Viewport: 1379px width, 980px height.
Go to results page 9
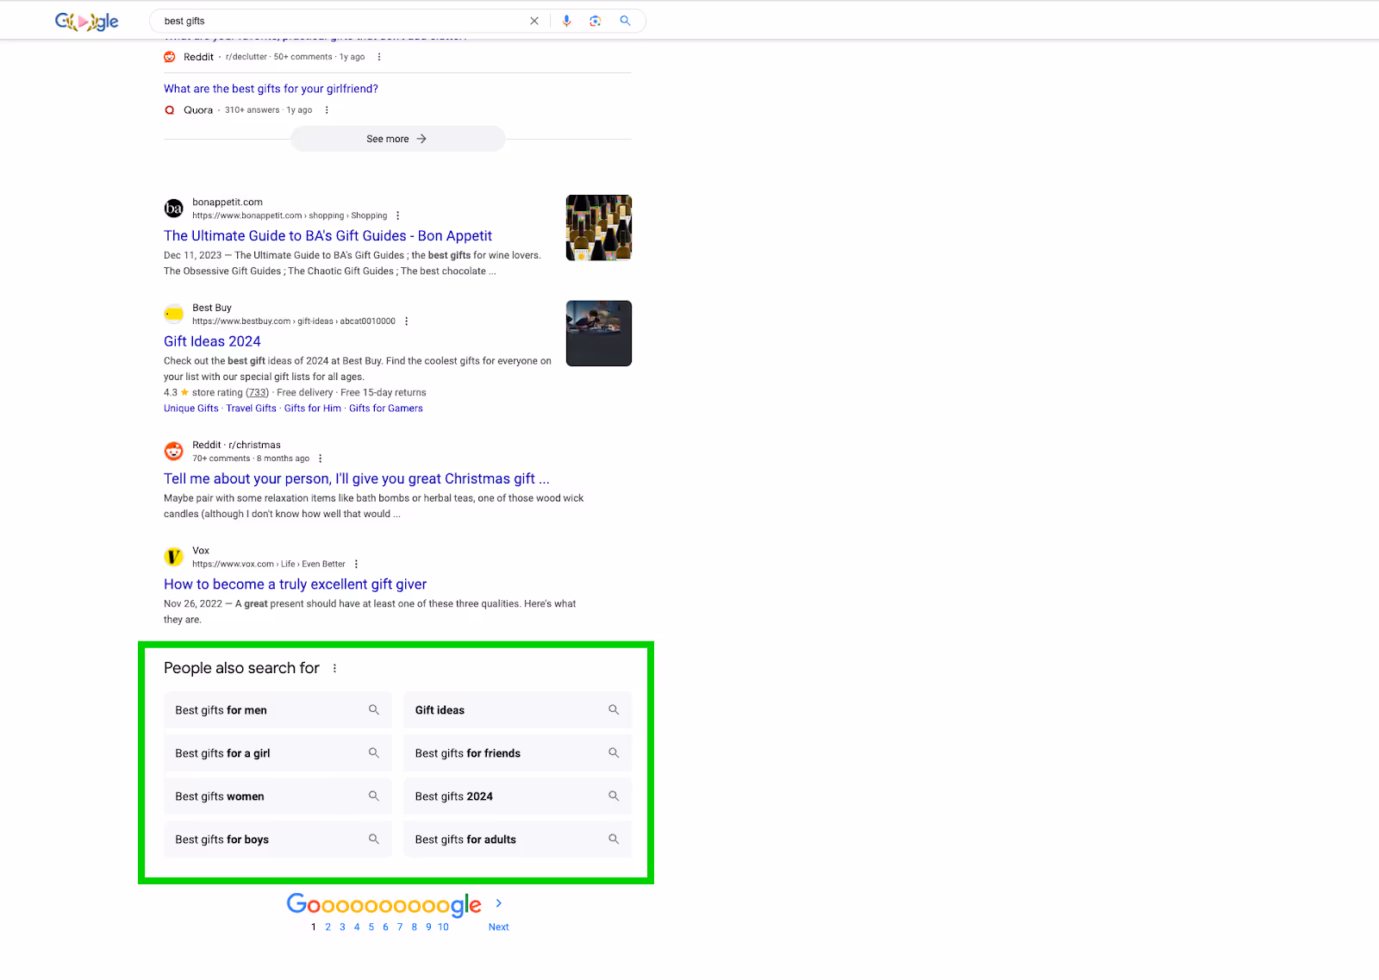[x=428, y=927]
